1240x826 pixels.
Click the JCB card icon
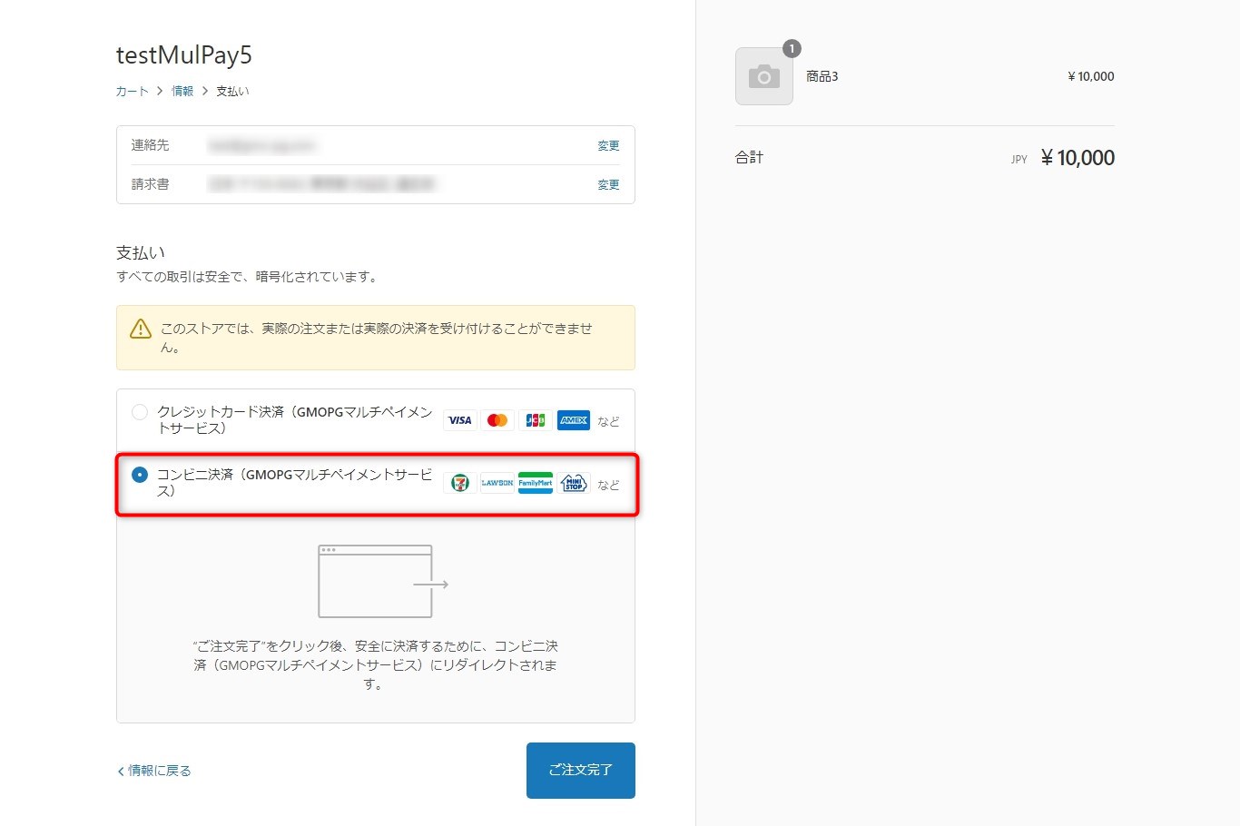point(536,420)
